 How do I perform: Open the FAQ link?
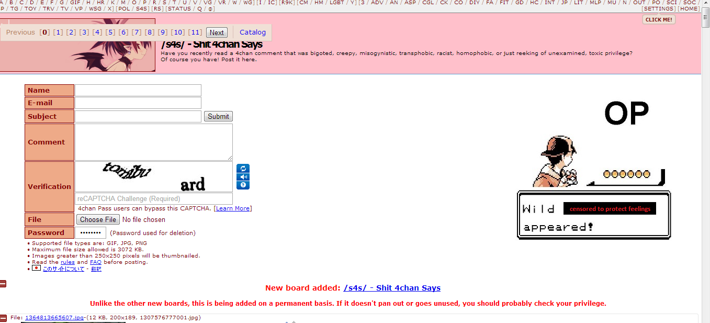pyautogui.click(x=96, y=262)
